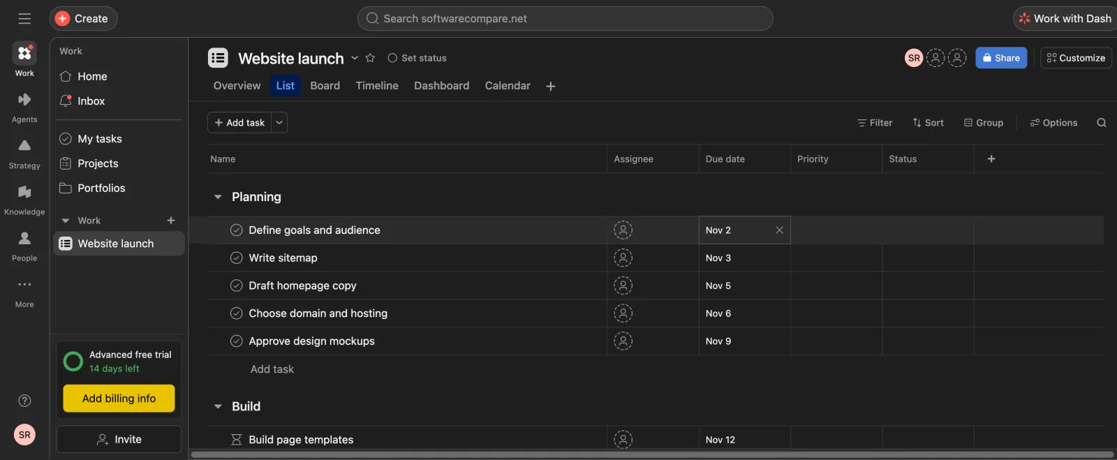The image size is (1117, 460).
Task: Click the search softwarecompare.net field
Action: click(565, 19)
